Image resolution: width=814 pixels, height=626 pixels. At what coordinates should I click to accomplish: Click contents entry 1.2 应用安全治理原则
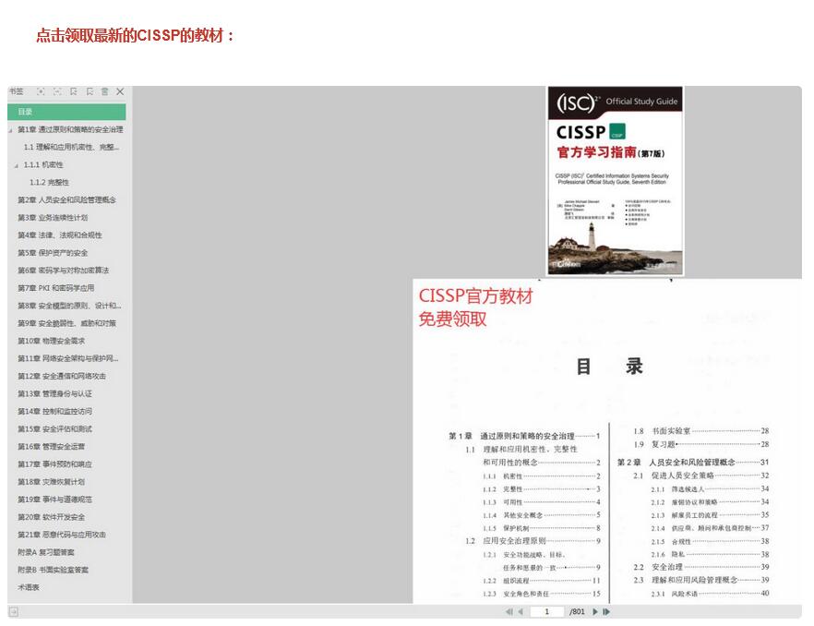tap(533, 541)
